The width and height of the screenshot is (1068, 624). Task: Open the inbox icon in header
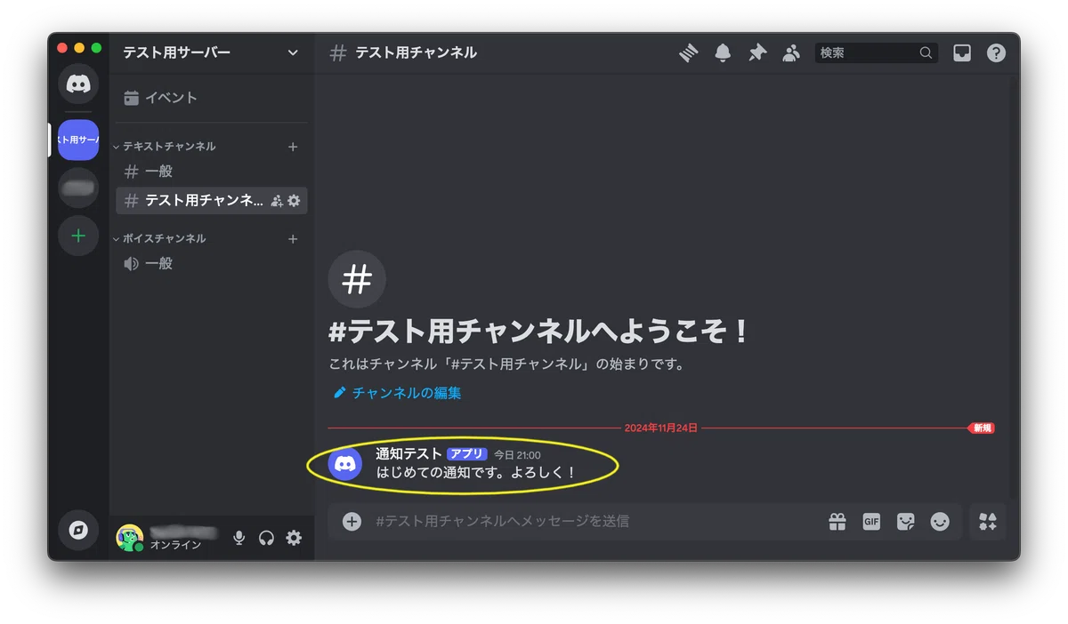962,53
